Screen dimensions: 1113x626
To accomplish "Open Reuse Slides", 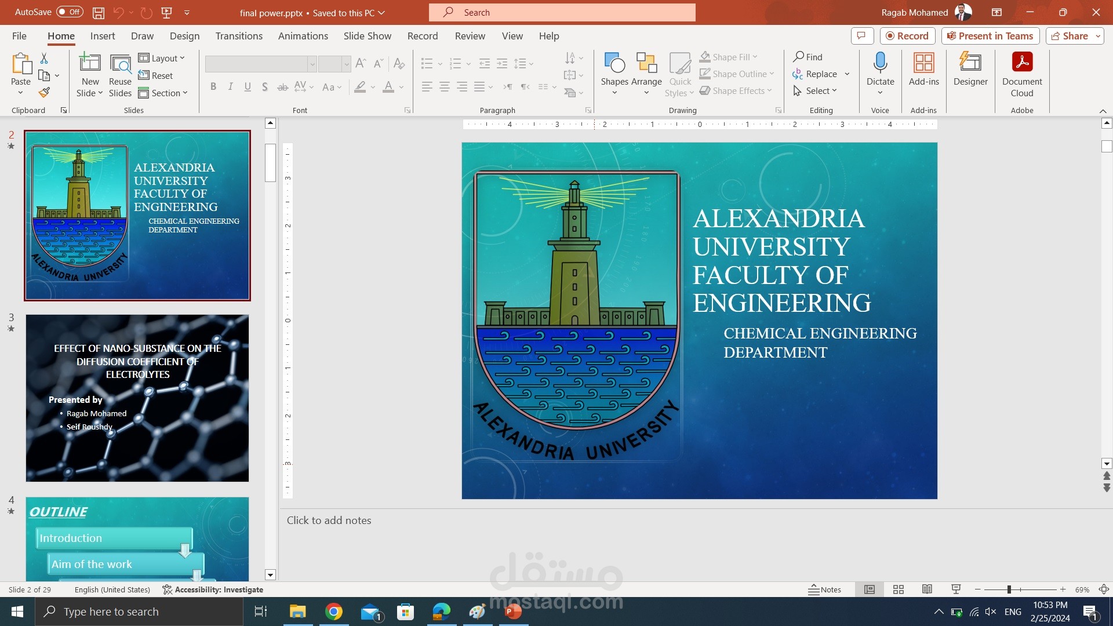I will pyautogui.click(x=120, y=74).
